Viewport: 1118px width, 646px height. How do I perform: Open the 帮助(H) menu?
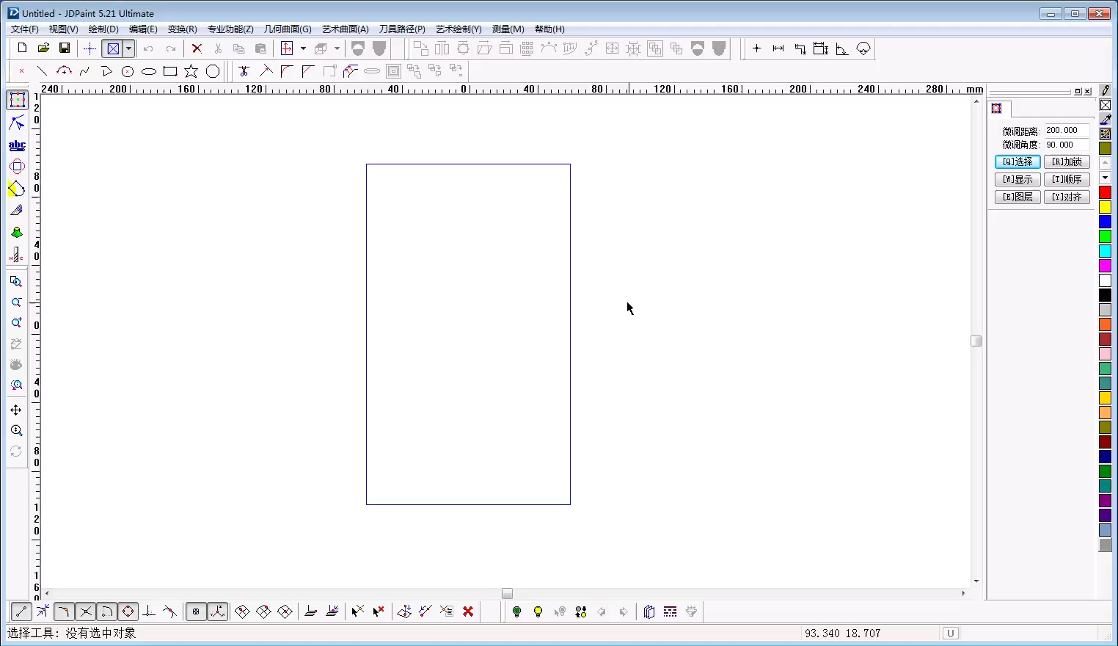[549, 29]
